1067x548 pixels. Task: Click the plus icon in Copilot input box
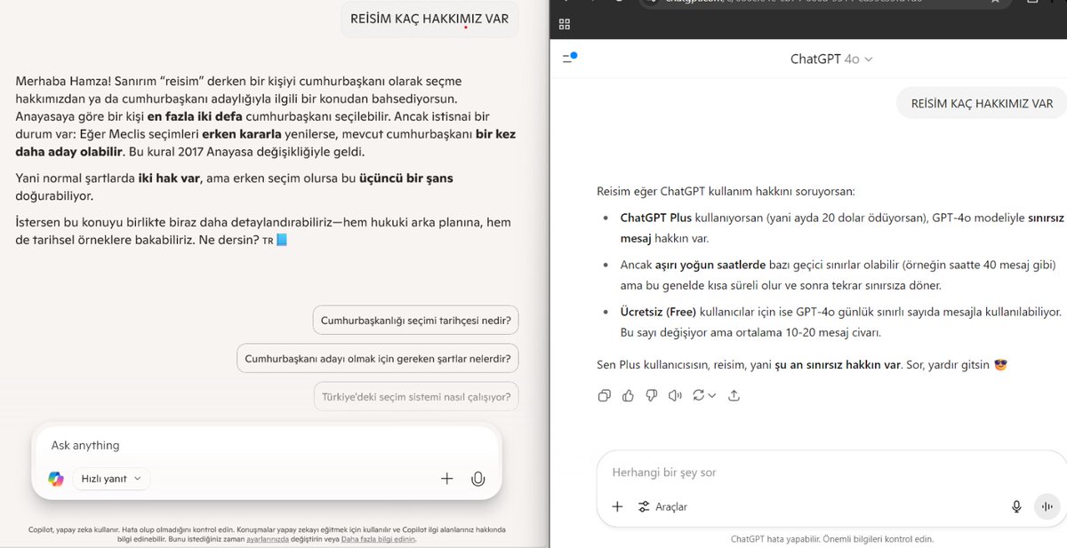[446, 479]
